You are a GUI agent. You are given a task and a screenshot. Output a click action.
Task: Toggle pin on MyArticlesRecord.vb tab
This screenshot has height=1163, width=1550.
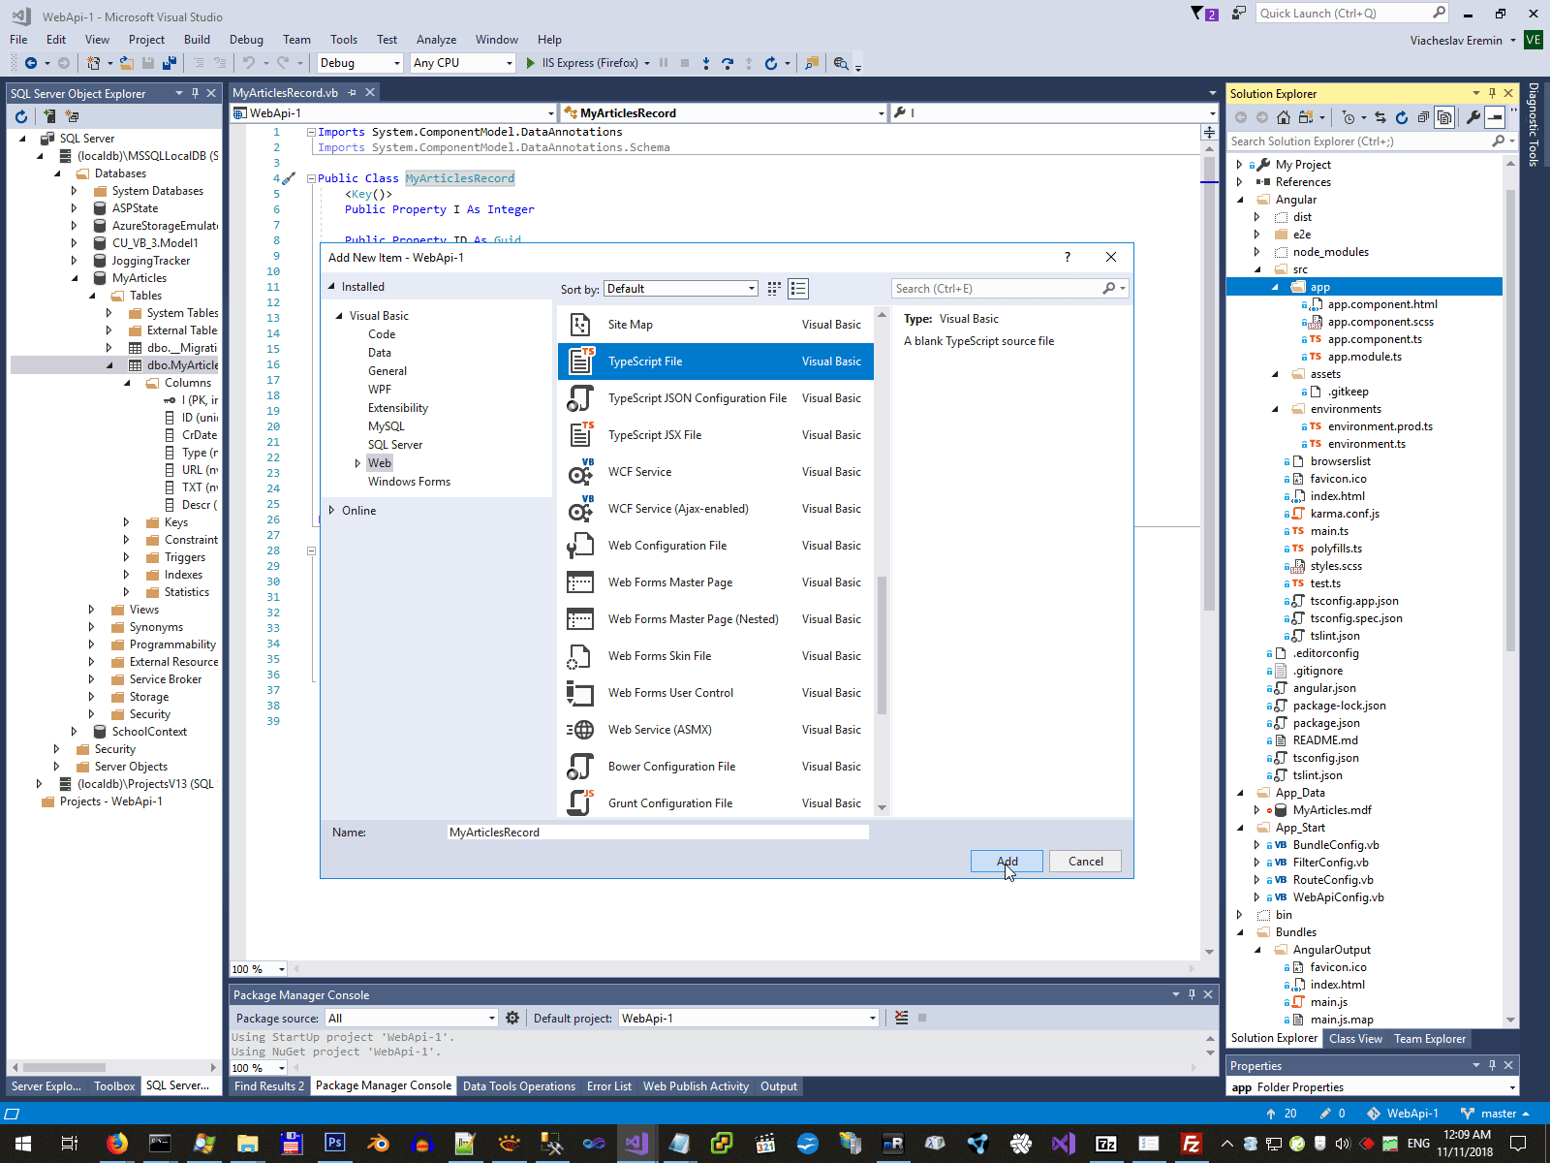tap(353, 93)
